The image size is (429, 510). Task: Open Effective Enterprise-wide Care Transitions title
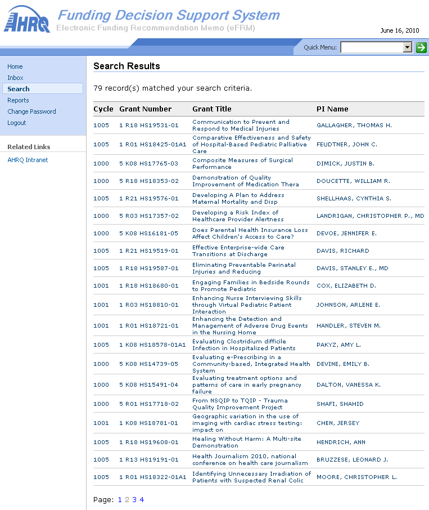click(x=238, y=251)
